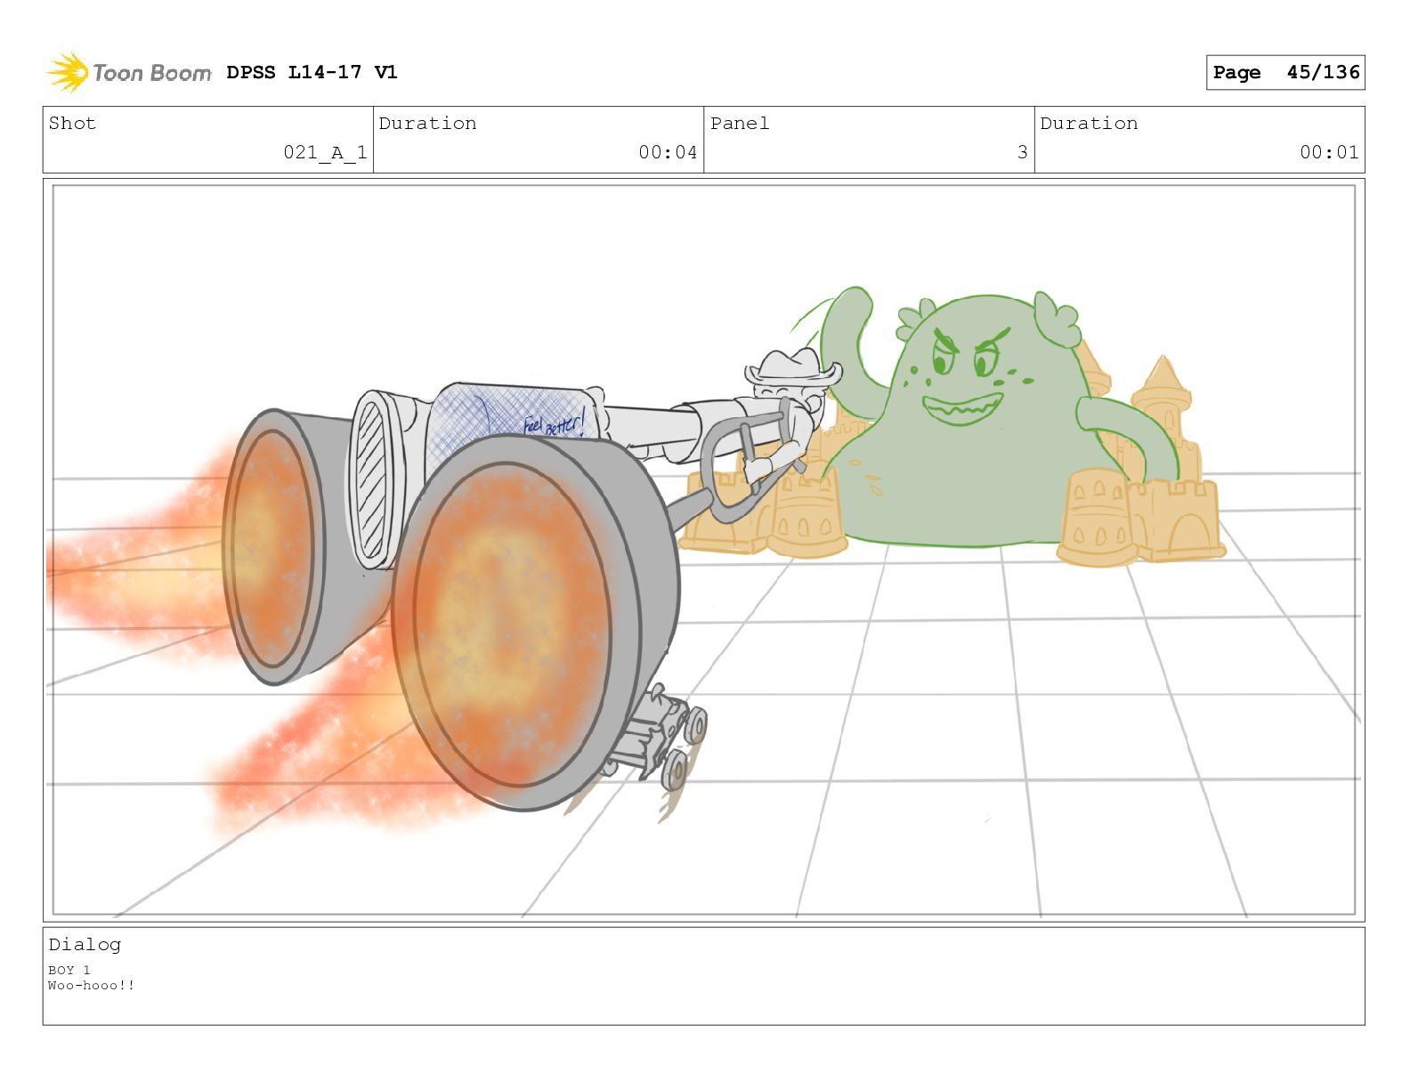Click the panel Duration value 00:01
1410x1089 pixels.
(1328, 152)
